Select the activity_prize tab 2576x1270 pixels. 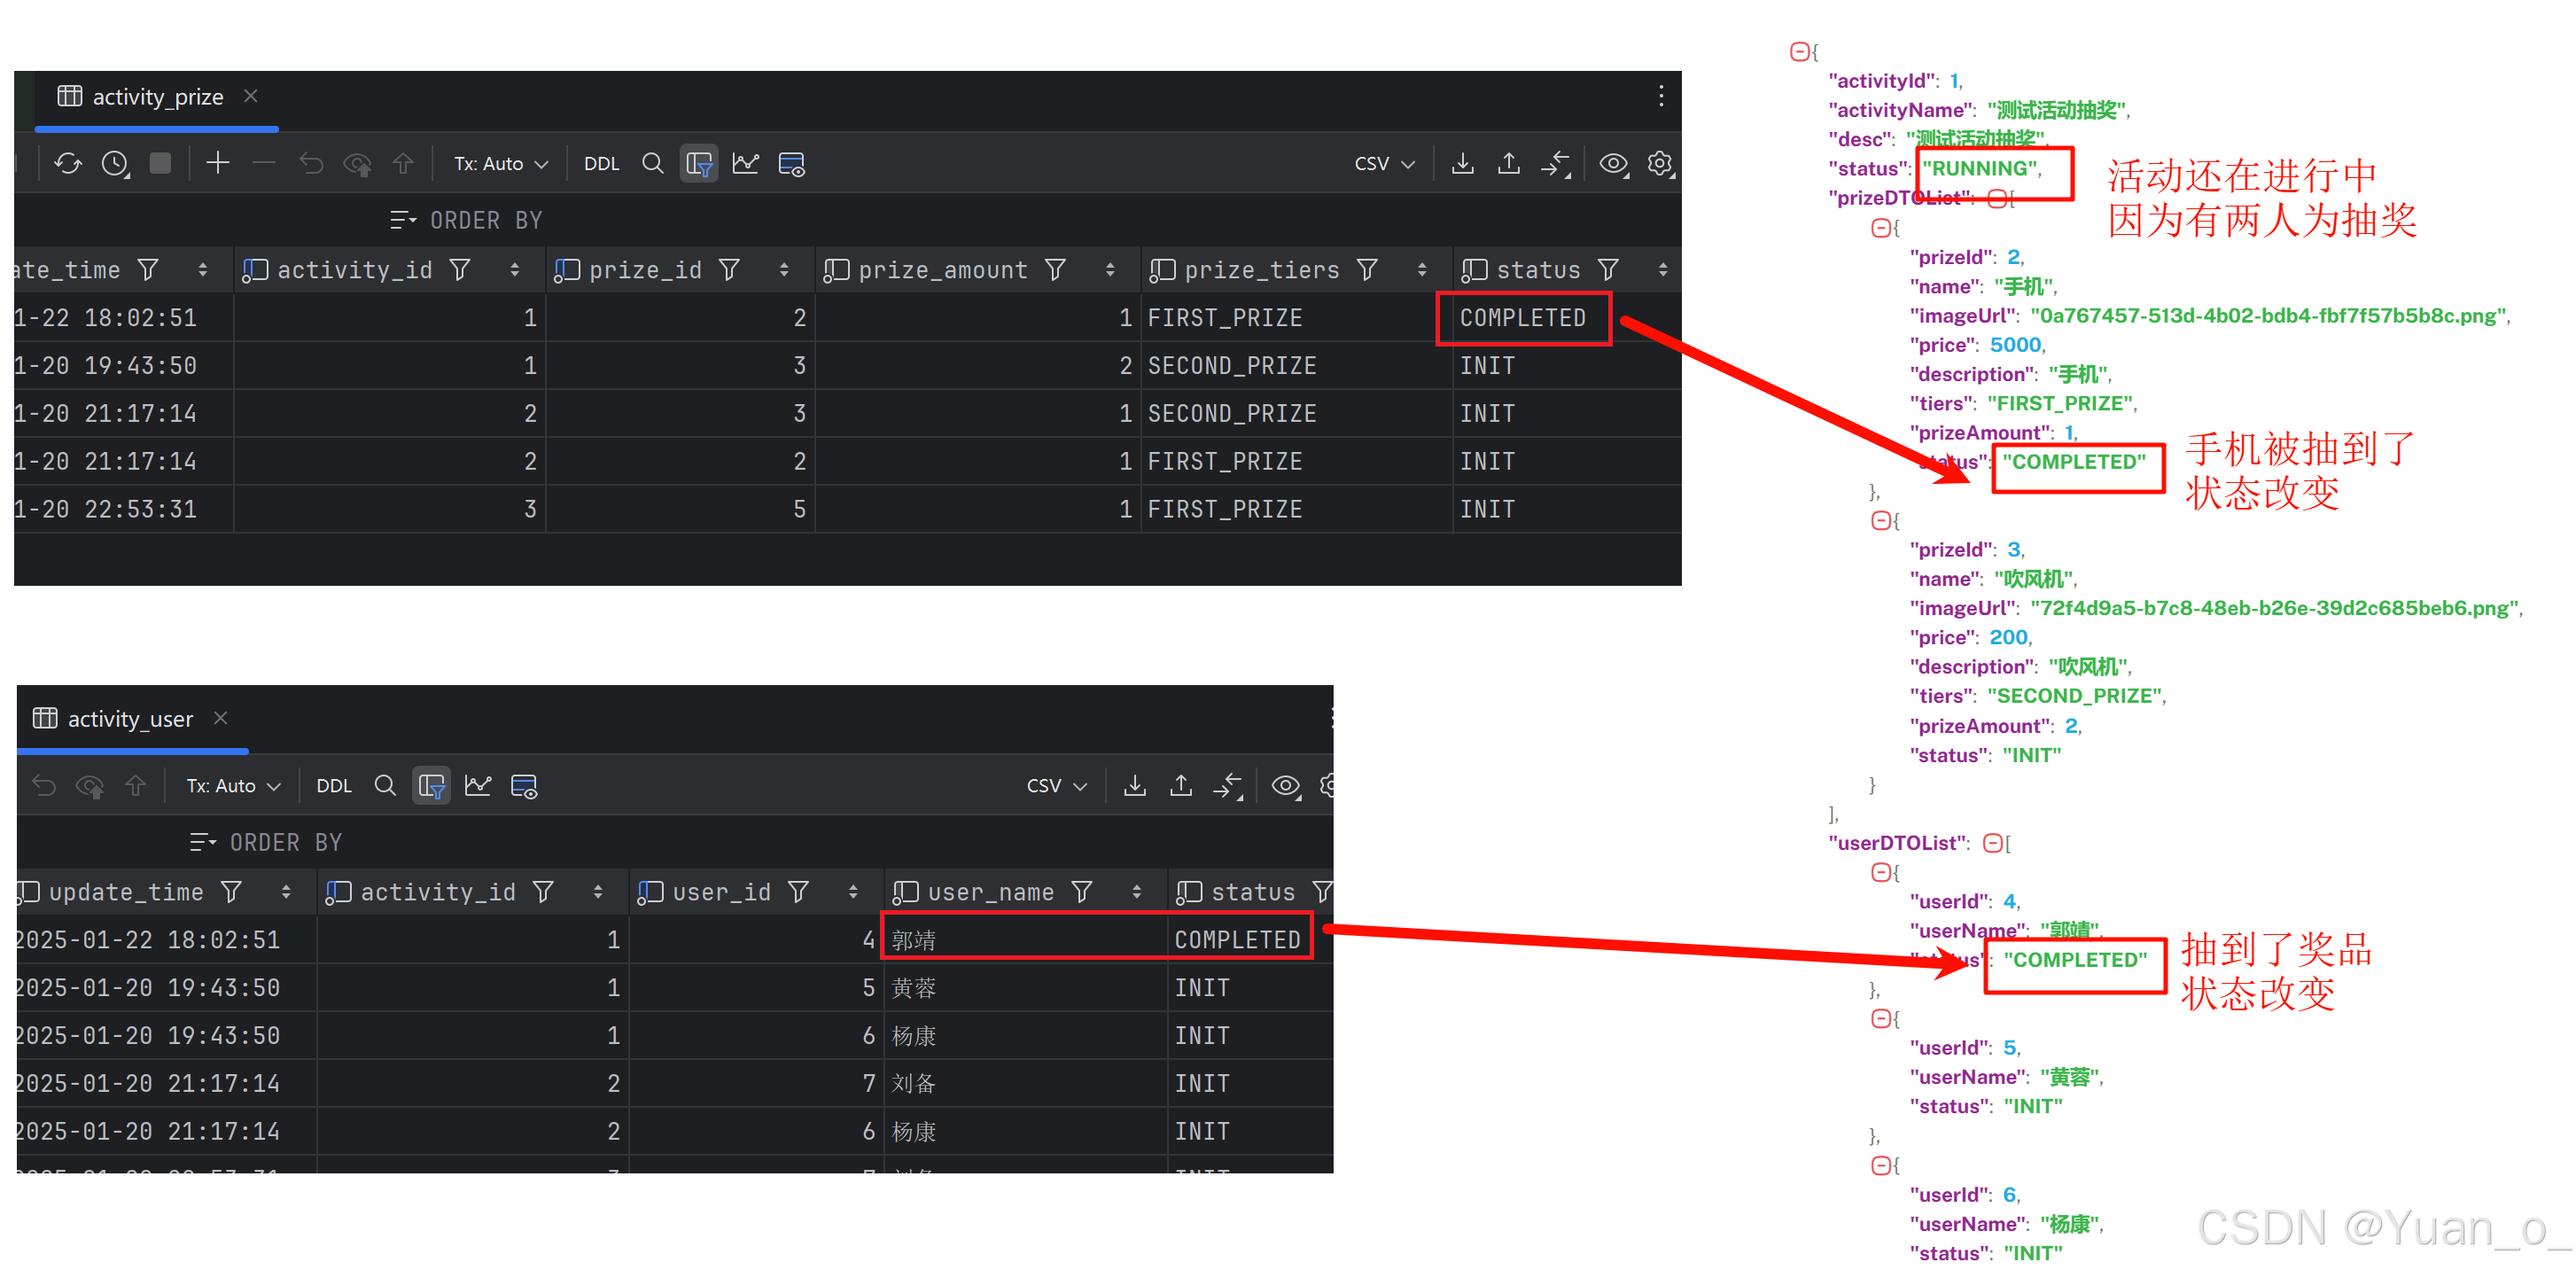point(157,97)
